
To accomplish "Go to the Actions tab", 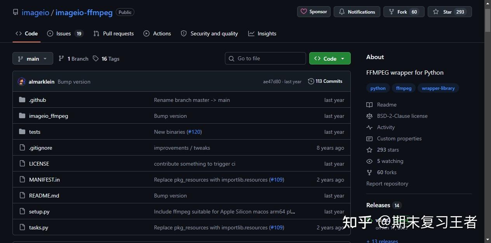I will click(157, 33).
